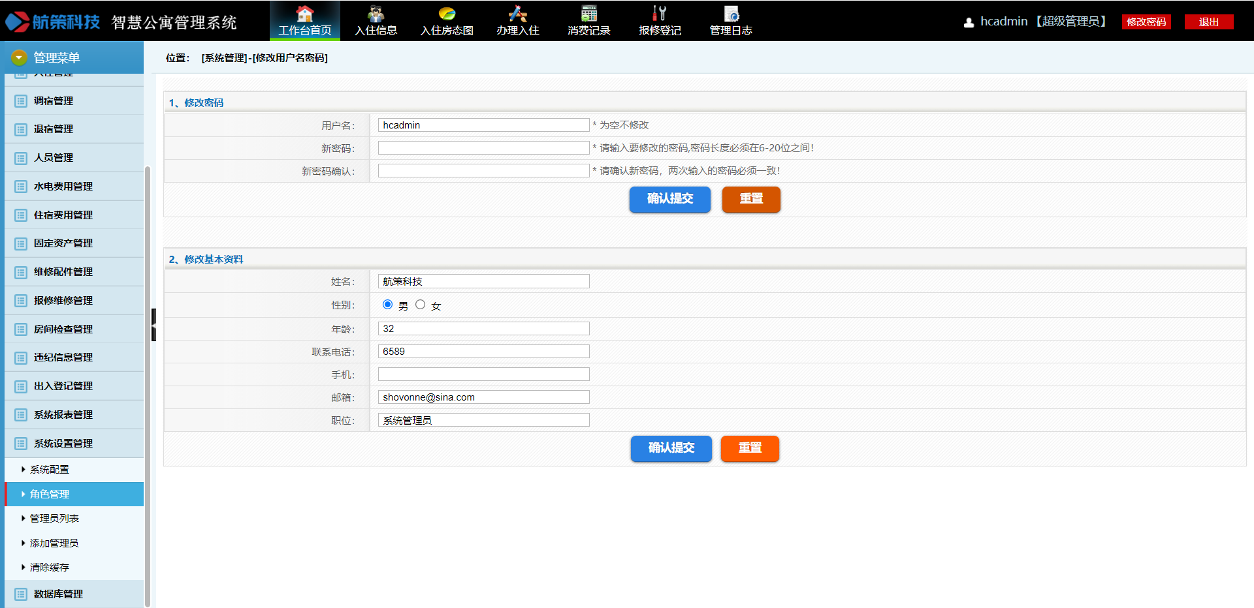Click the red 退出 logout button
The image size is (1254, 608).
pyautogui.click(x=1208, y=22)
